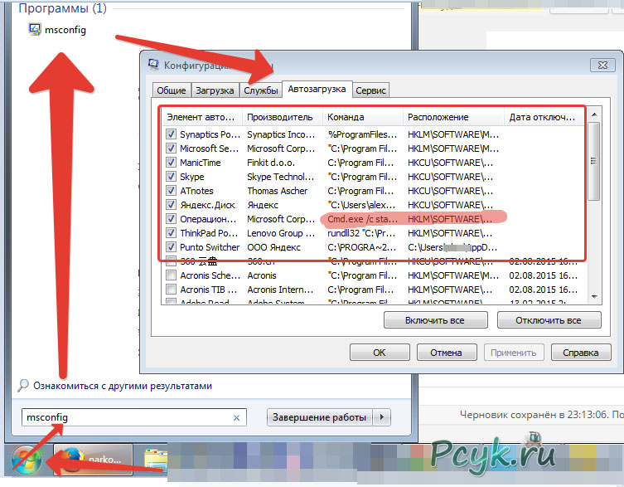Click the scrollbar up arrow in startup list
This screenshot has width=624, height=487.
(x=594, y=114)
